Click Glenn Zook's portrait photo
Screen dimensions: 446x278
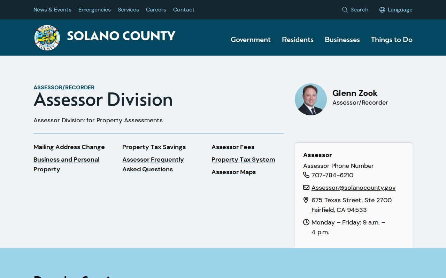coord(311,99)
